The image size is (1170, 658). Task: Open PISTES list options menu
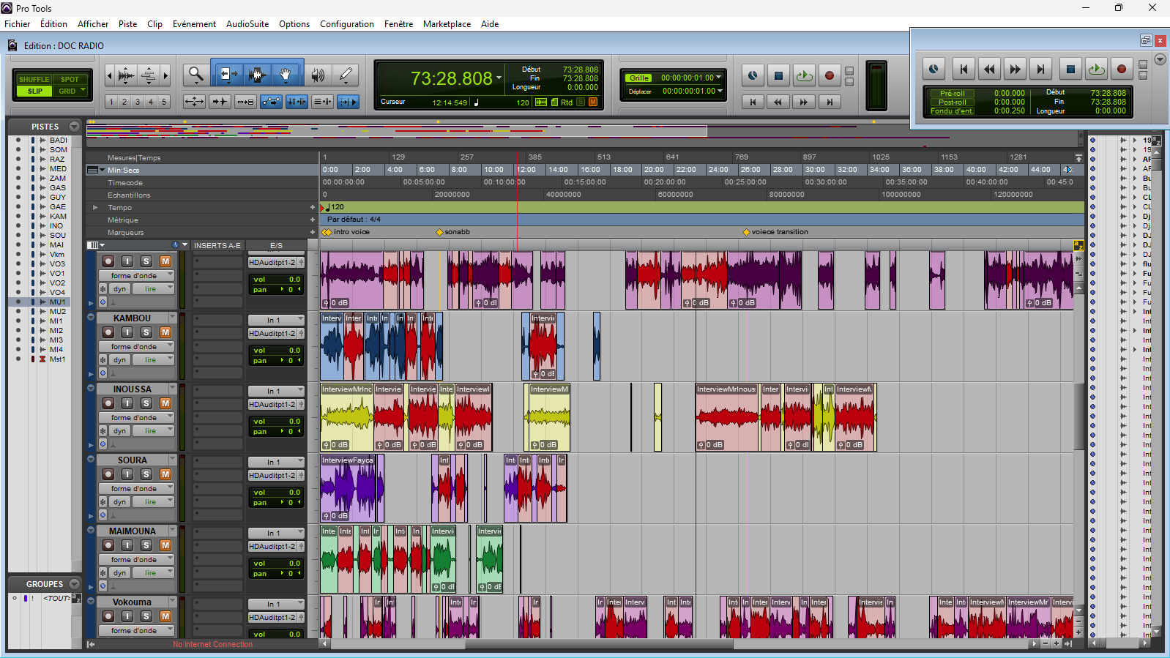pos(75,127)
